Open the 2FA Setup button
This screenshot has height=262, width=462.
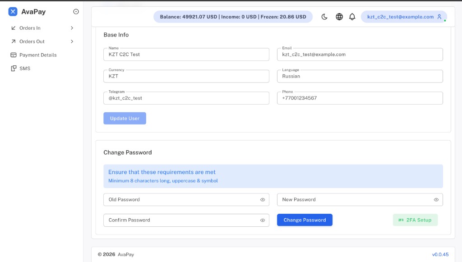click(x=415, y=220)
